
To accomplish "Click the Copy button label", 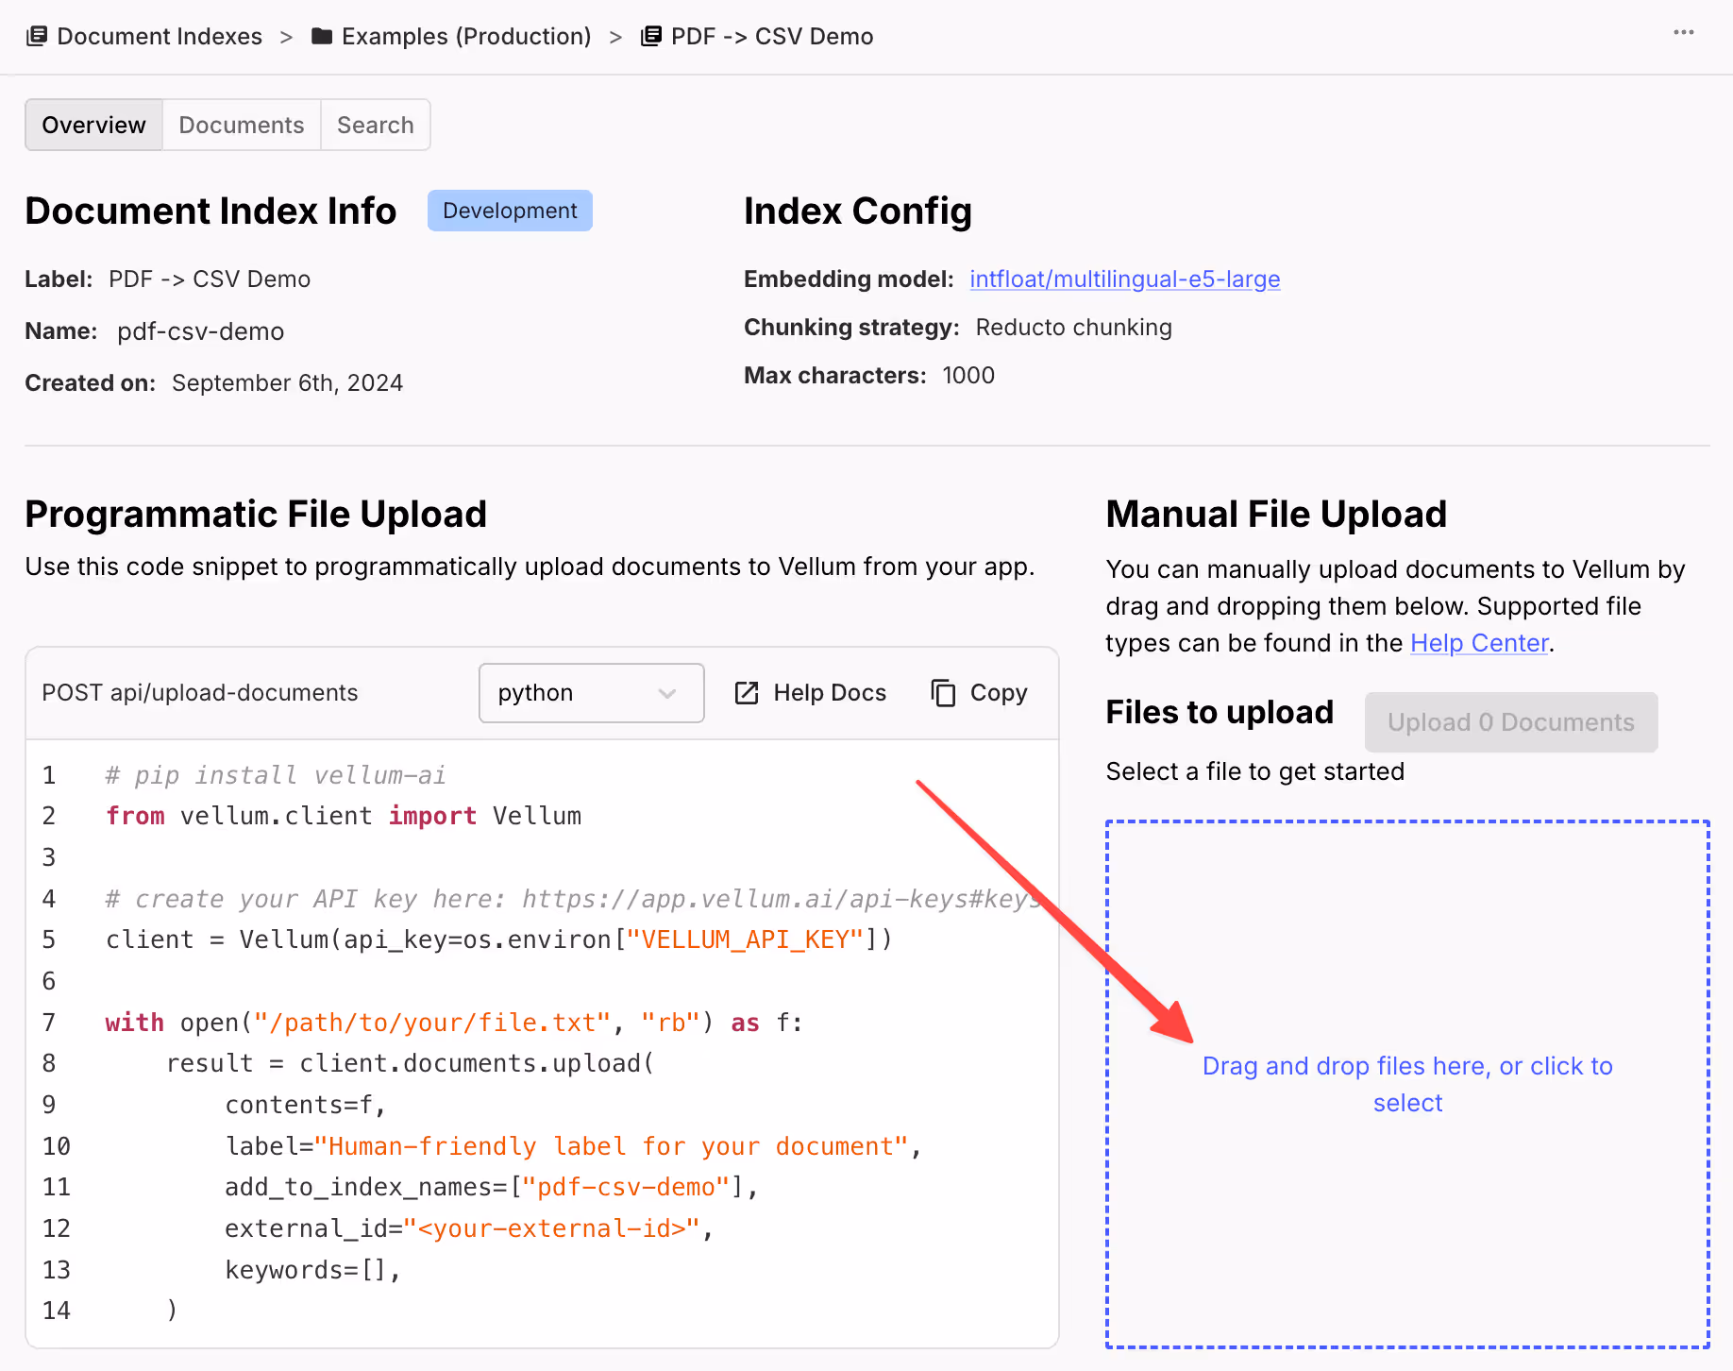I will tap(999, 693).
